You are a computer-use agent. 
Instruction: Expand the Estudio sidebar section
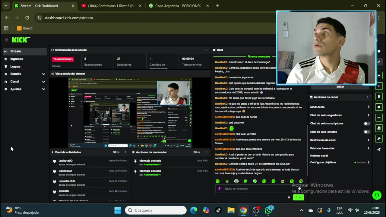(25, 74)
